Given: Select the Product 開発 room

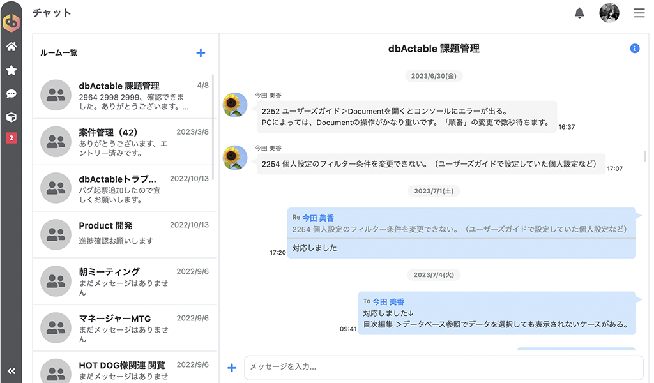Looking at the screenshot, I should point(125,235).
